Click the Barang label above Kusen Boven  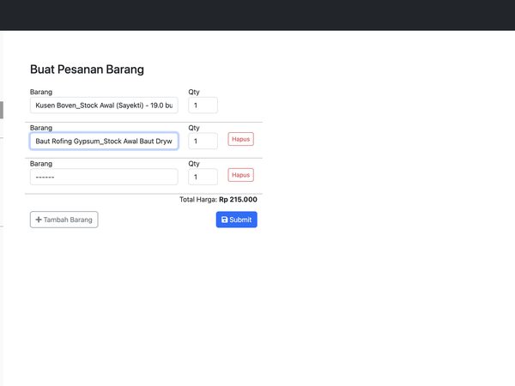41,92
